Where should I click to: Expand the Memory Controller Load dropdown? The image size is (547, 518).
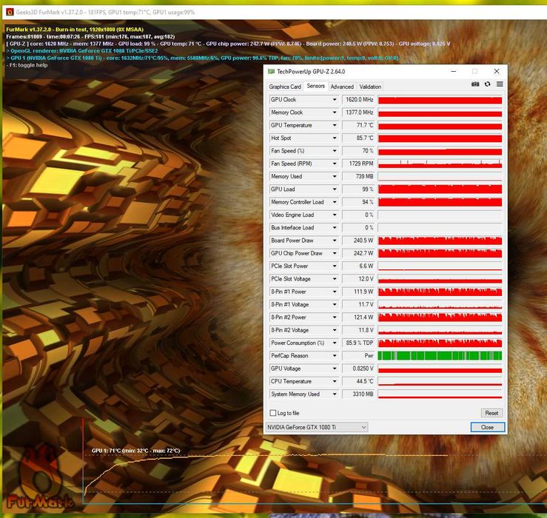point(335,202)
